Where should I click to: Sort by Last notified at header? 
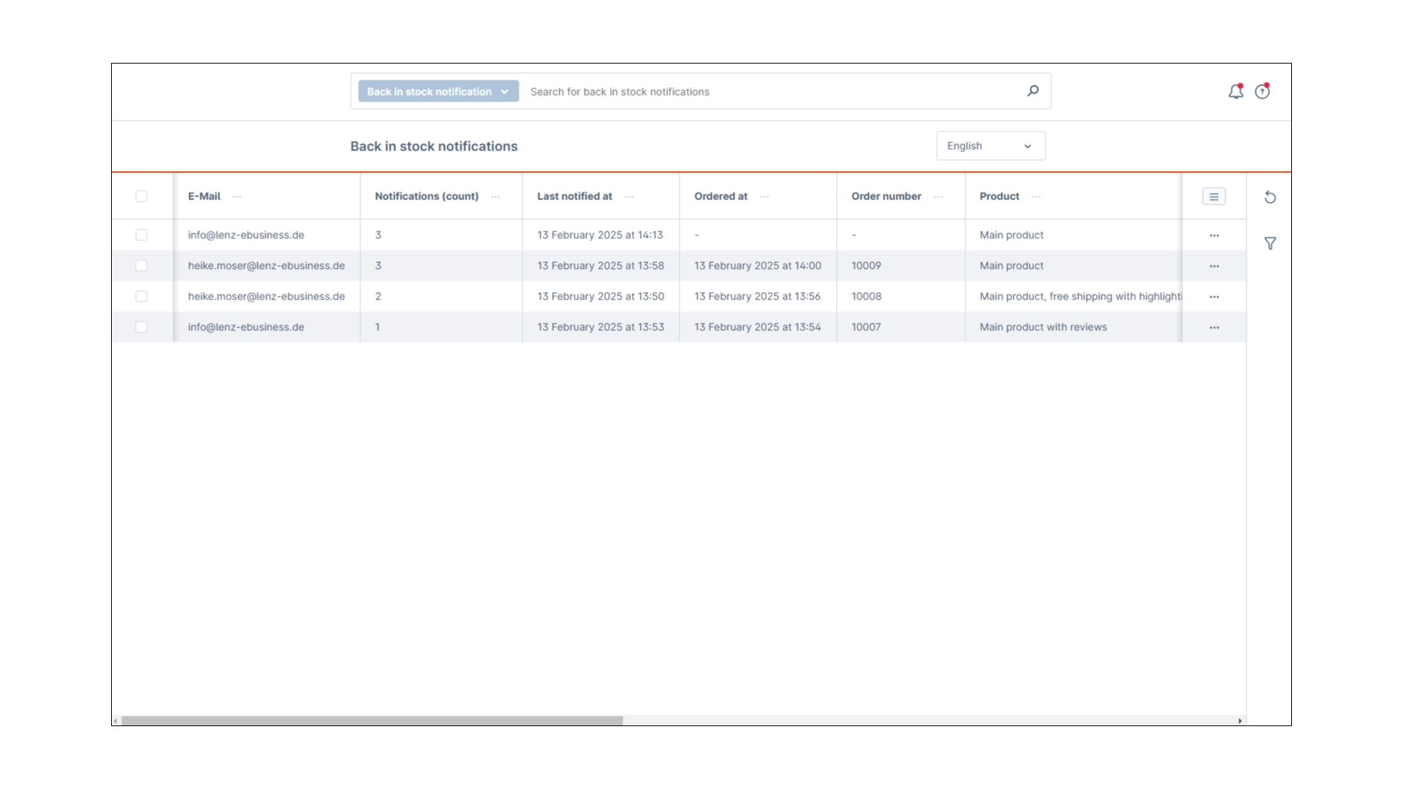(x=574, y=196)
